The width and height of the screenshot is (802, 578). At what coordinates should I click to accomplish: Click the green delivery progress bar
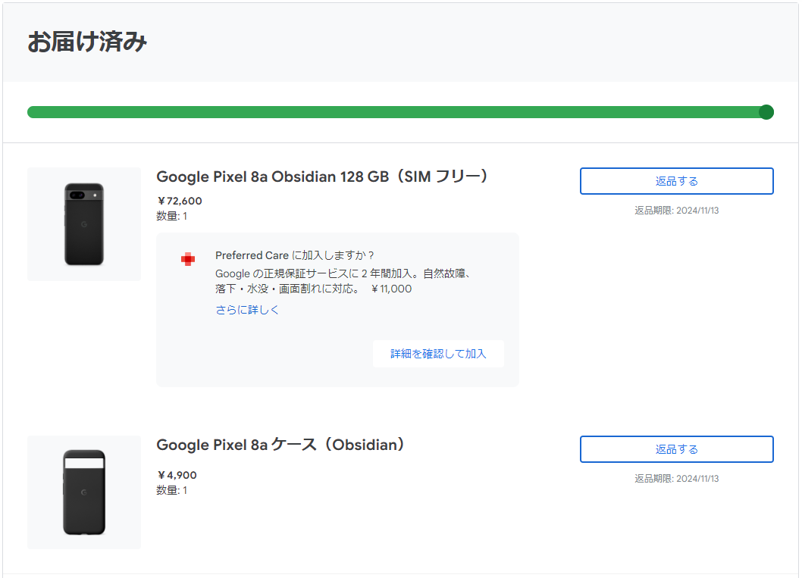pyautogui.click(x=400, y=112)
